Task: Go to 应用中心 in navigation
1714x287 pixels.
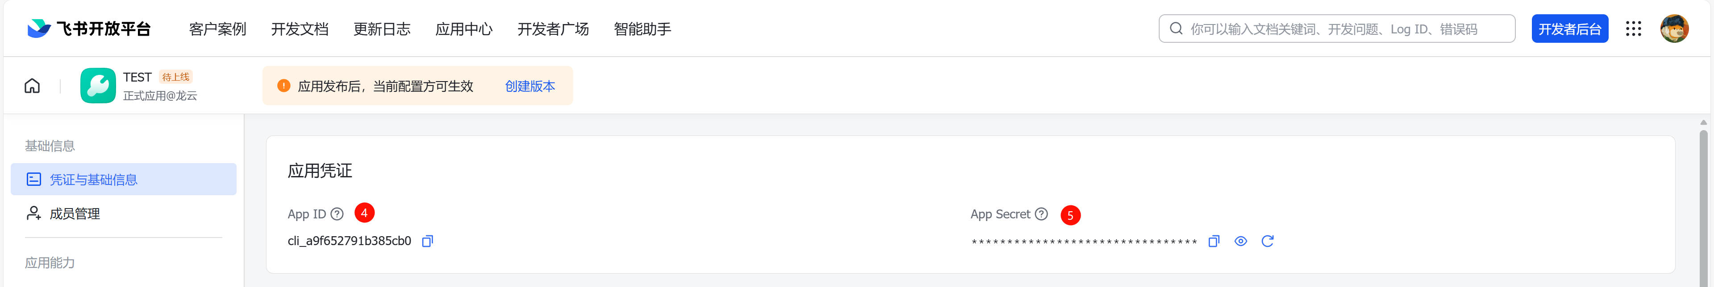Action: [464, 29]
